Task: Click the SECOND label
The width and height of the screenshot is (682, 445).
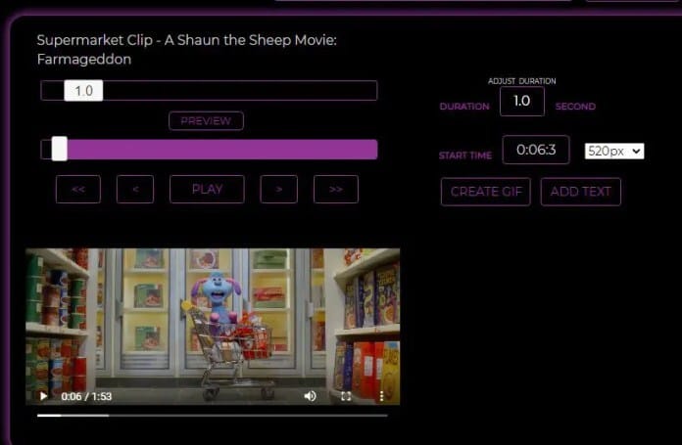Action: coord(575,107)
